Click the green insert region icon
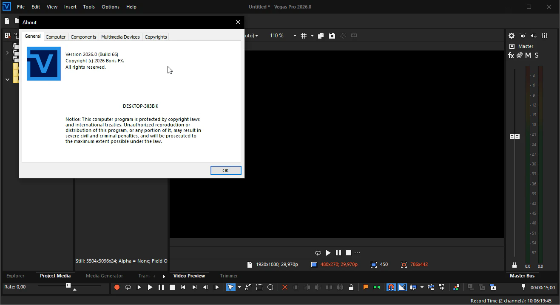The width and height of the screenshot is (560, 305). (x=376, y=287)
